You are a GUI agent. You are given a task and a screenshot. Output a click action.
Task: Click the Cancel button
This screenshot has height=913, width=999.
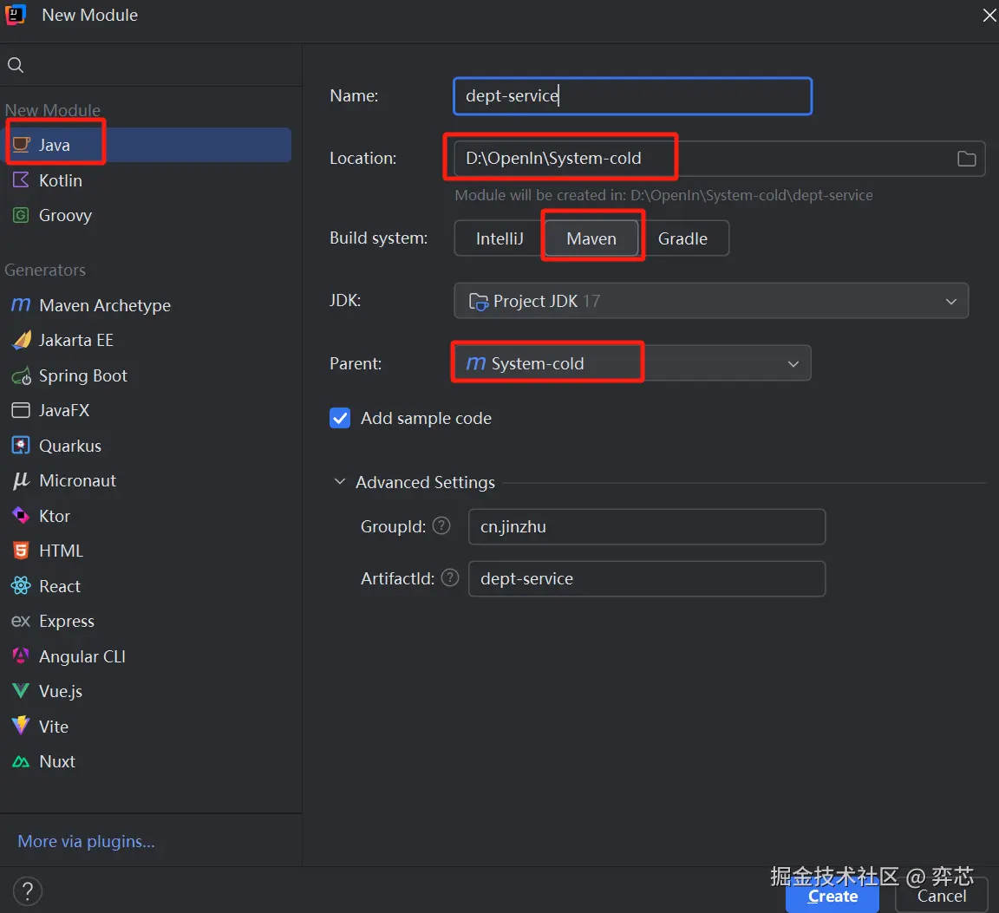[942, 896]
